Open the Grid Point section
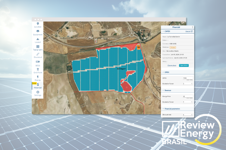Viewport: 226px width, 150px height. (38, 70)
